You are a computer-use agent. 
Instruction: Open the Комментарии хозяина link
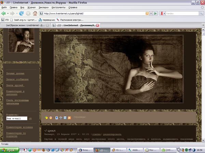tap(19, 127)
